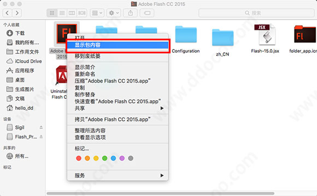The image size is (317, 196).
Task: Open iCloud Drive in sidebar
Action: pyautogui.click(x=24, y=61)
